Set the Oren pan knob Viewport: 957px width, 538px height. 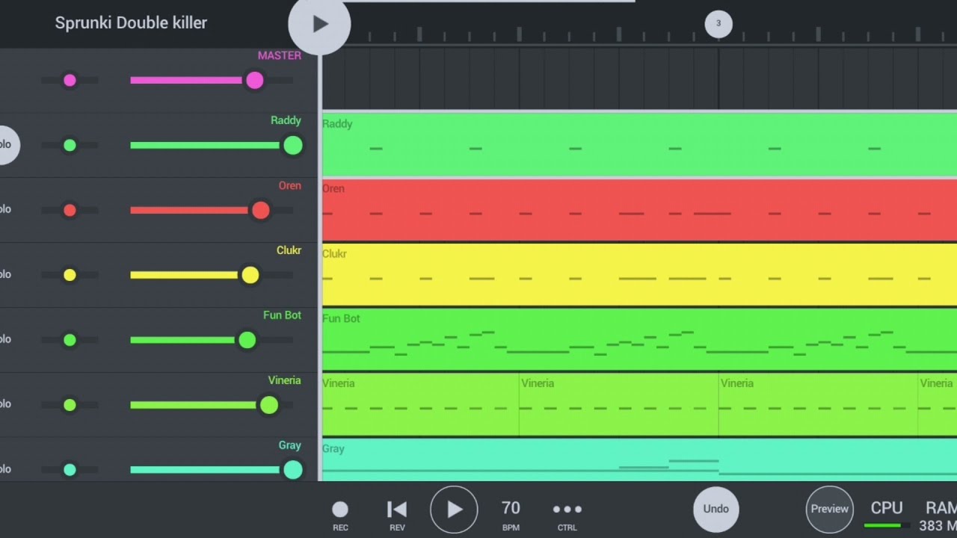70,210
